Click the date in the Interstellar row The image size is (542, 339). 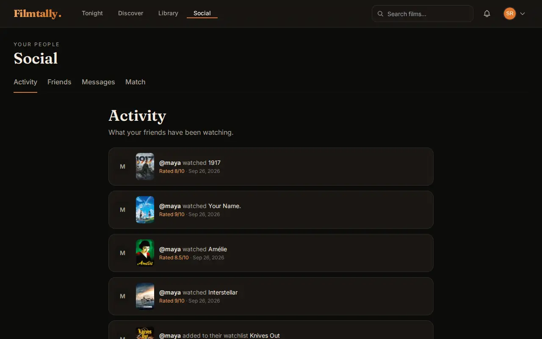tap(204, 301)
